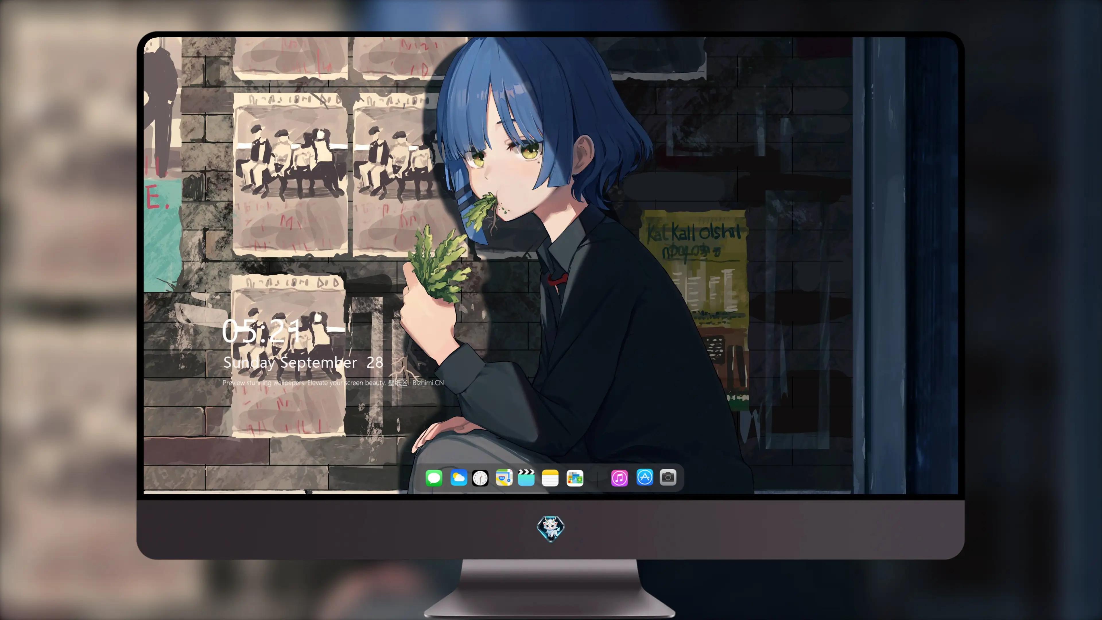Launch the Maps app from the dock
The height and width of the screenshot is (620, 1102).
pos(504,478)
